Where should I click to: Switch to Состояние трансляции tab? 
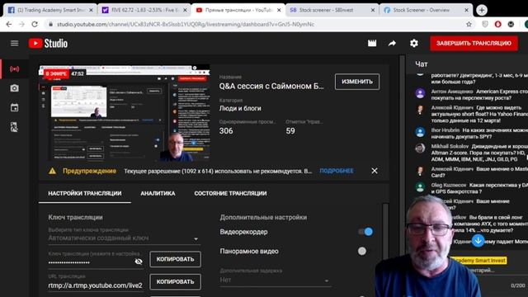coord(230,193)
